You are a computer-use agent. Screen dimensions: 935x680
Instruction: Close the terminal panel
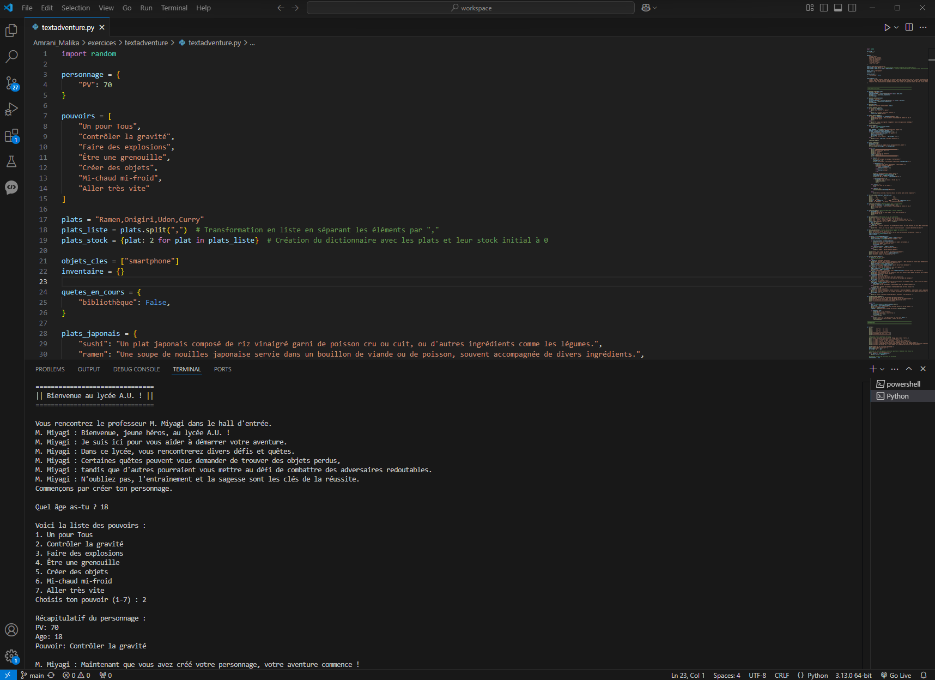[x=923, y=369]
